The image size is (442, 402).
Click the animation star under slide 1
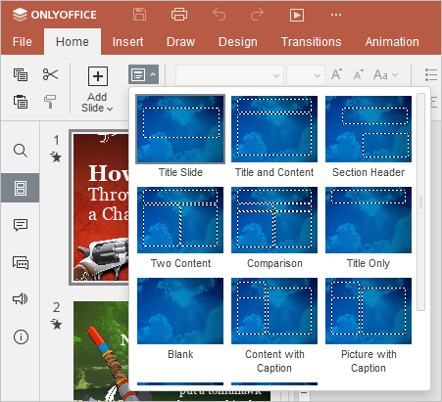56,157
